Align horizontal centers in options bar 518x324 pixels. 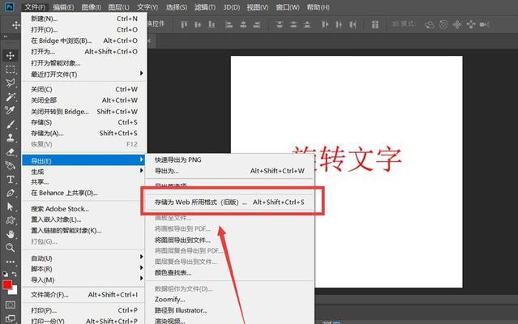pyautogui.click(x=243, y=24)
